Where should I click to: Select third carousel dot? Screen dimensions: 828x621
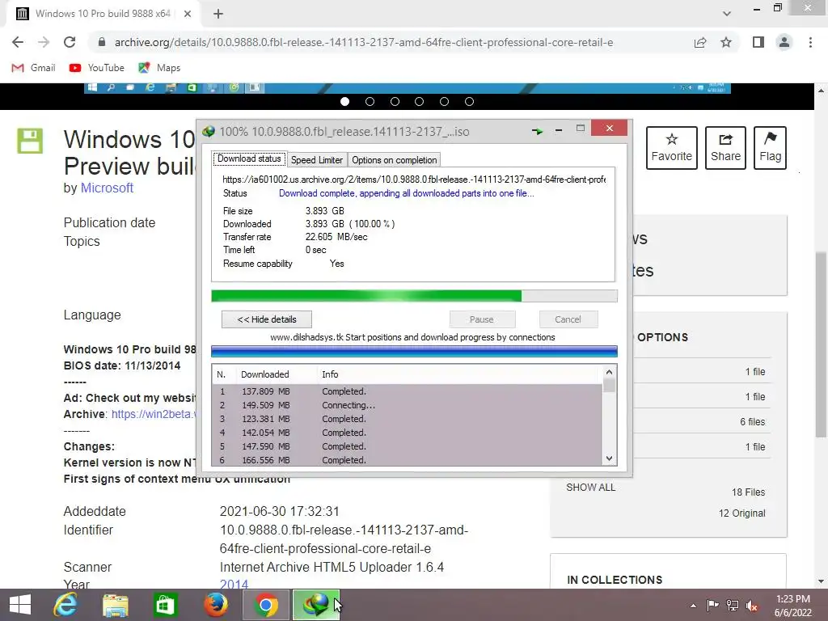coord(395,101)
